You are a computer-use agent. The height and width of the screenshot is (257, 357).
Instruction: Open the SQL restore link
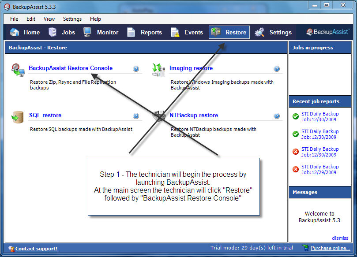pos(45,115)
